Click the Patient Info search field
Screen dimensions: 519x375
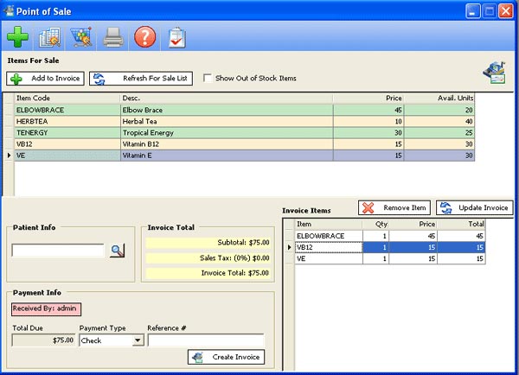[x=58, y=251]
